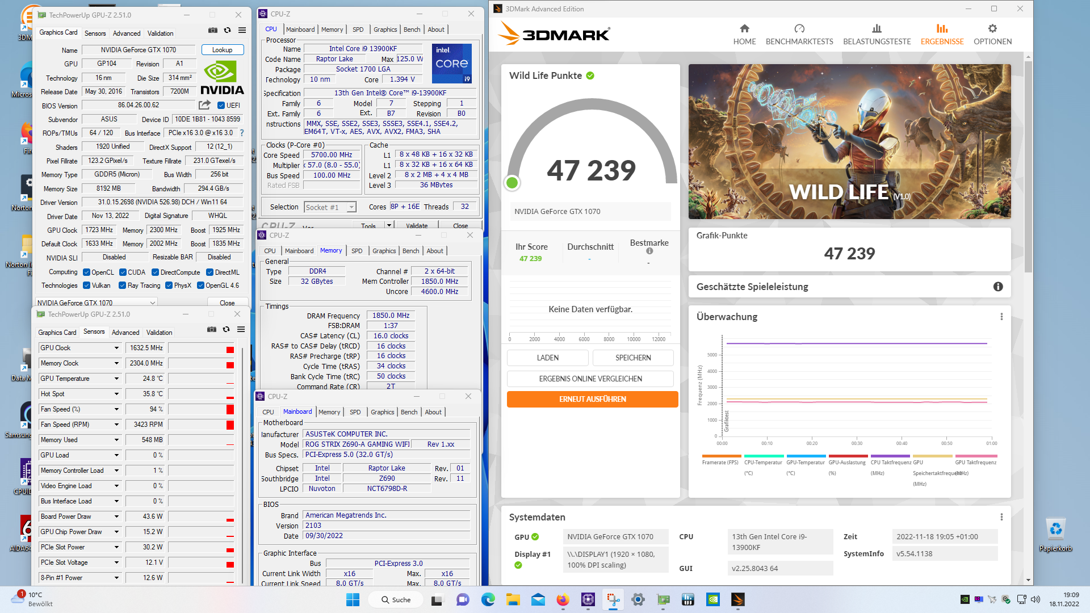
Task: Toggle the UEFI checkbox in GPU-Z
Action: [221, 105]
